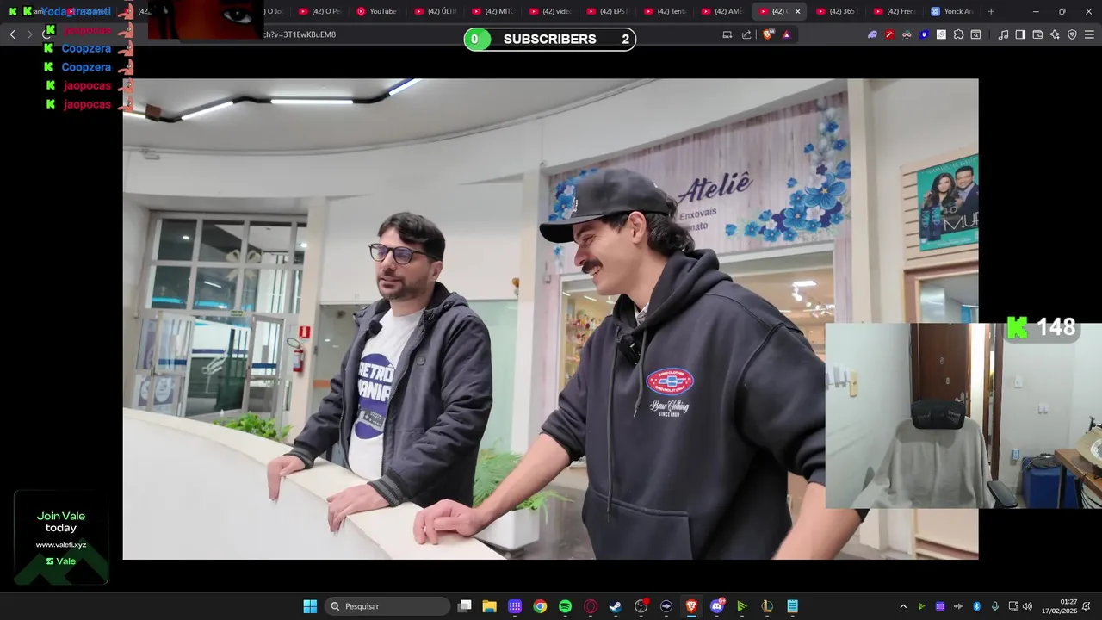The height and width of the screenshot is (620, 1102).
Task: Switch to the '(42) ÚLTI' tab
Action: coord(435,11)
